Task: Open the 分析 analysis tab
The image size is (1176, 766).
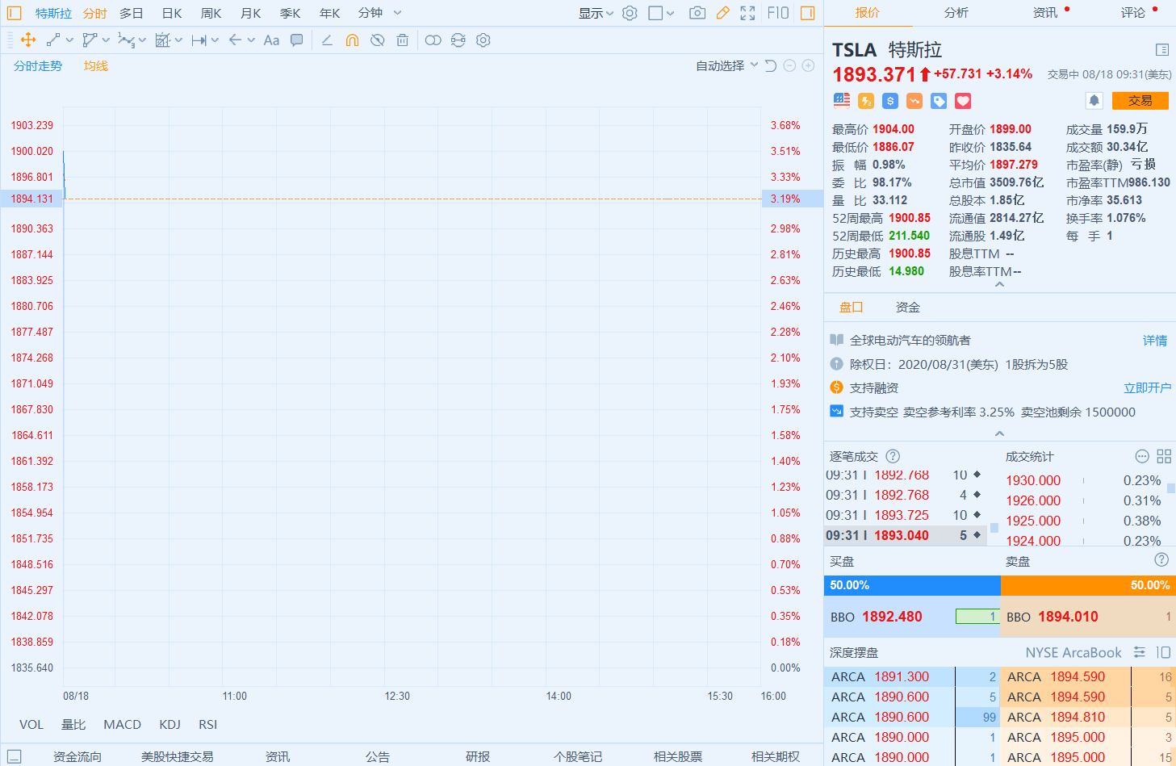Action: click(x=956, y=12)
